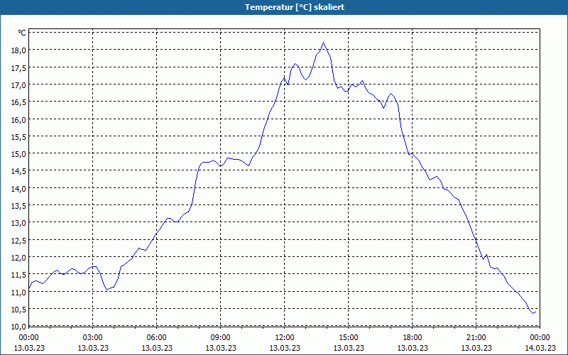The width and height of the screenshot is (568, 355).
Task: Click the 09:00 time axis label
Action: tap(221, 338)
